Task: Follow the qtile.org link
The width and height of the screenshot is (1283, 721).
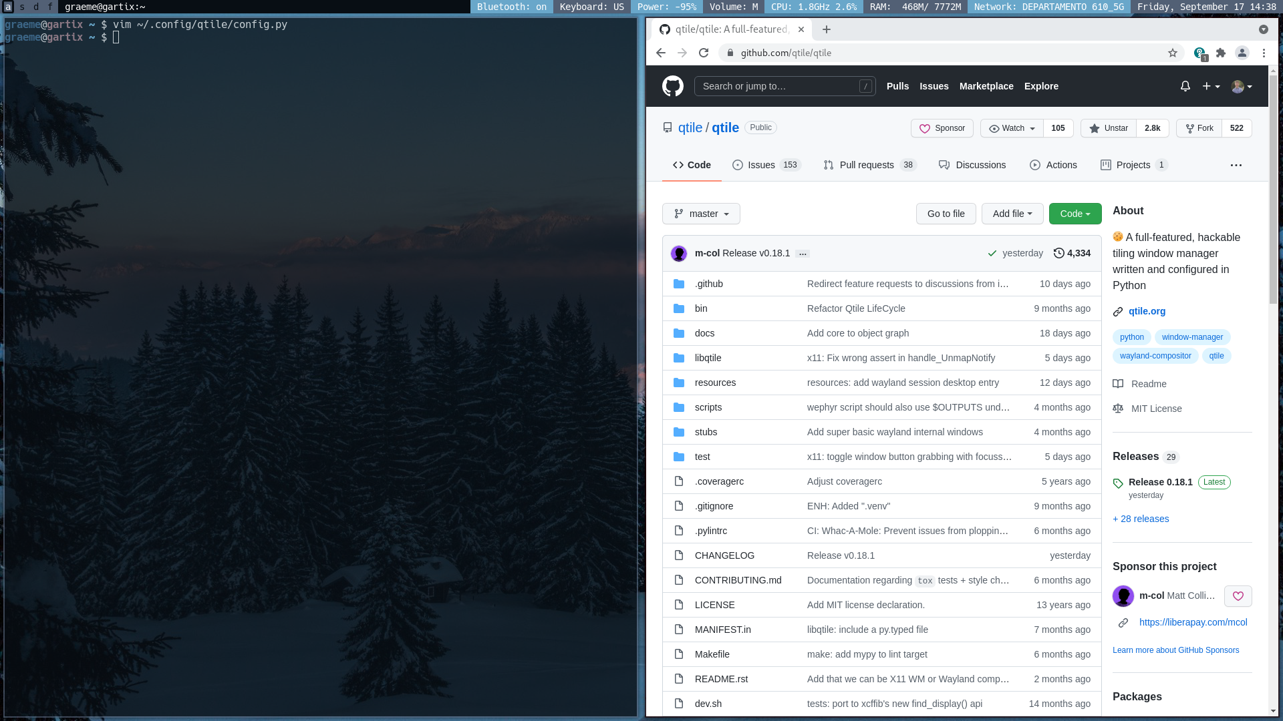Action: click(x=1147, y=311)
